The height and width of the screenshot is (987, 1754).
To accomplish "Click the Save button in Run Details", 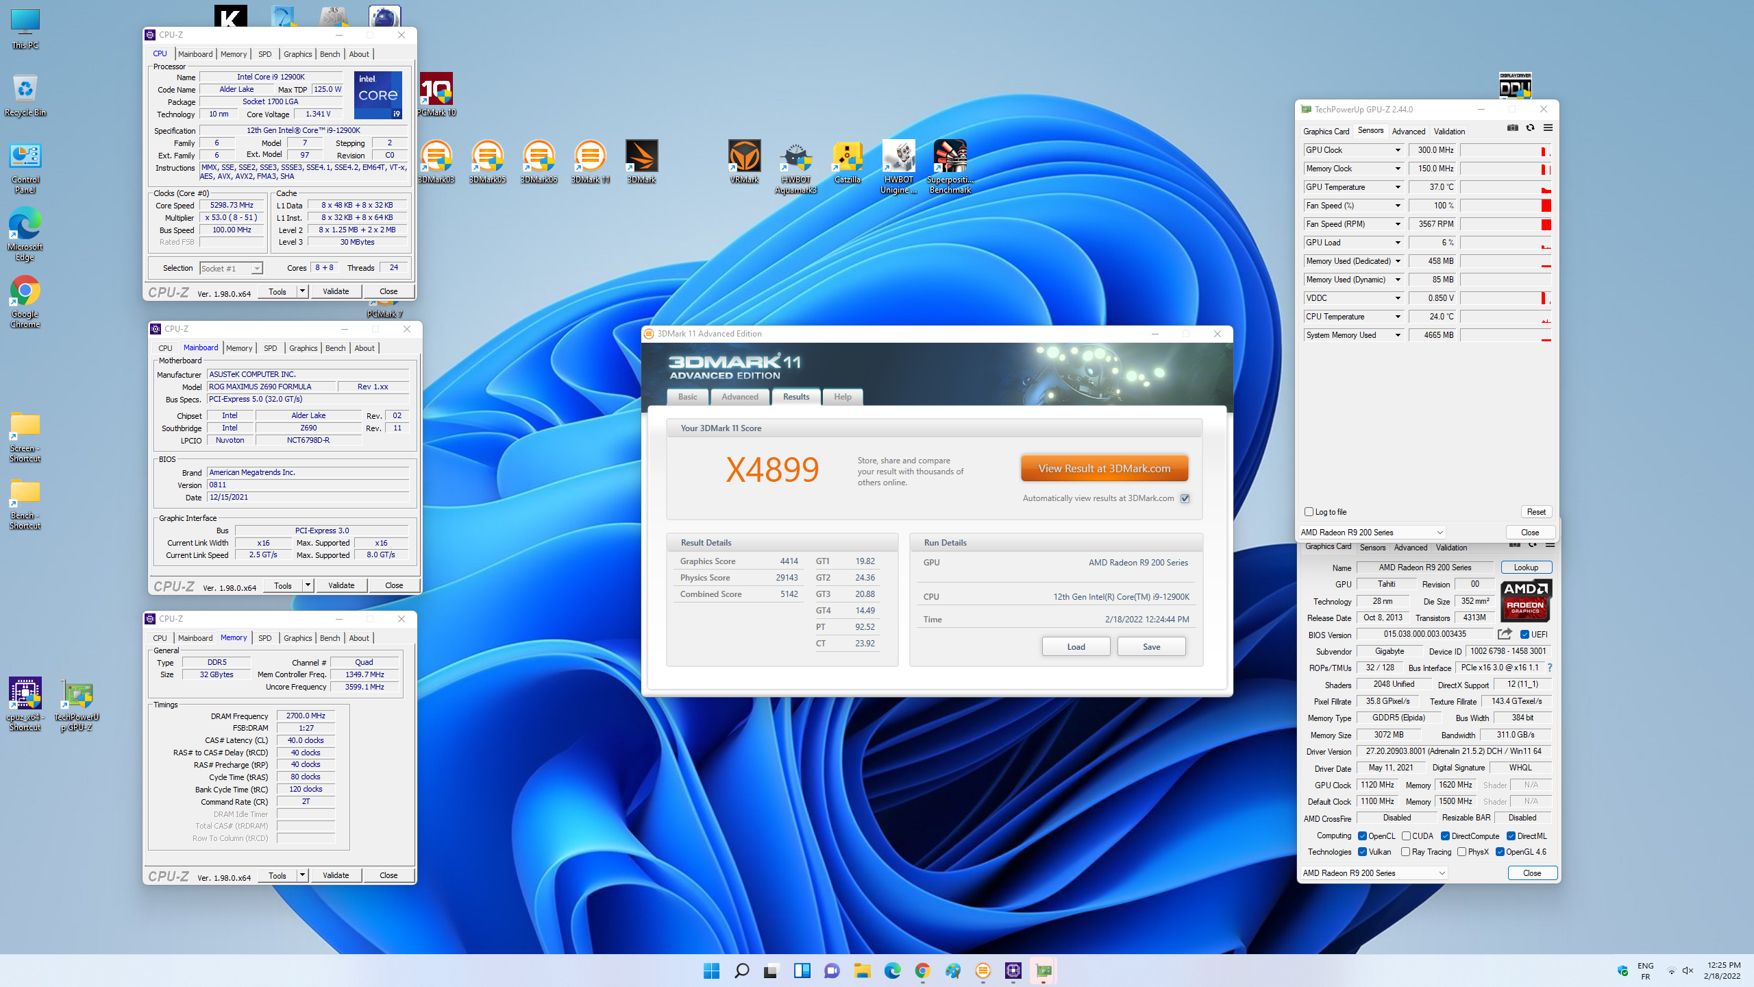I will (1152, 647).
